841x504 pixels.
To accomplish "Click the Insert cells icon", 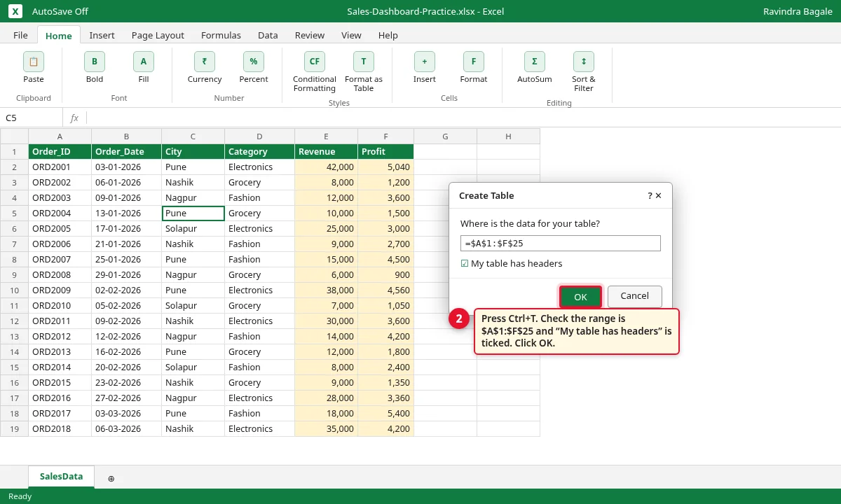I will coord(425,62).
